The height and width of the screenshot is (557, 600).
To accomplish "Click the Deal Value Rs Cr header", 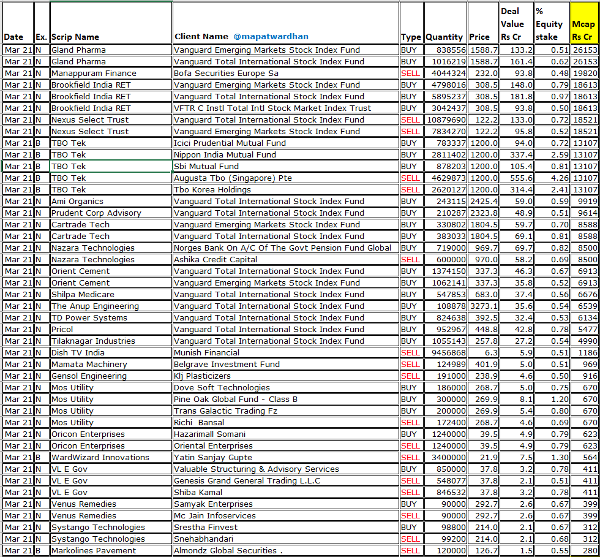I will point(517,23).
